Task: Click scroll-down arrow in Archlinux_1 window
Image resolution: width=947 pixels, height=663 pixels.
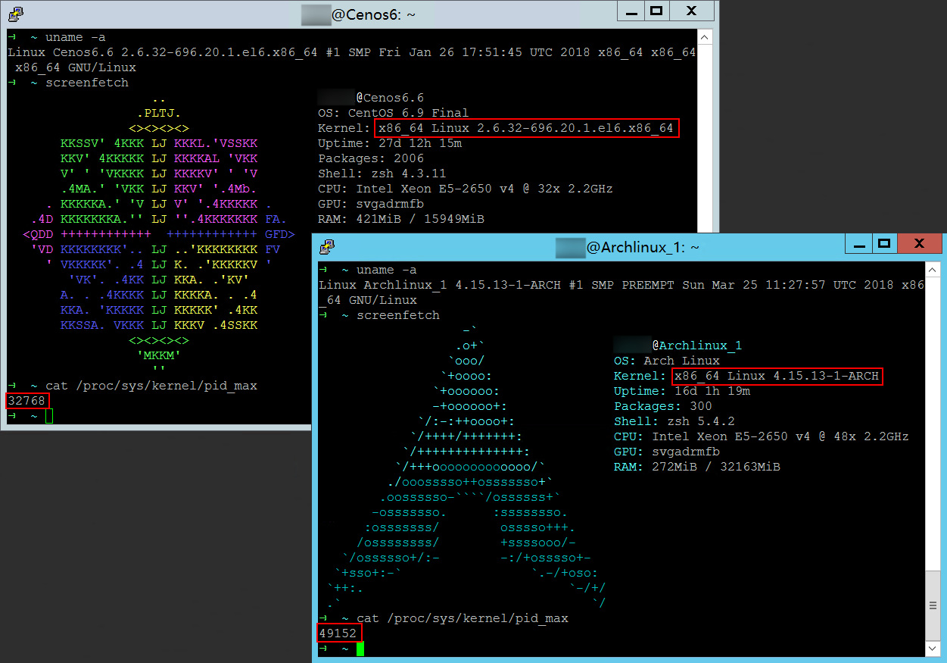Action: 934,649
